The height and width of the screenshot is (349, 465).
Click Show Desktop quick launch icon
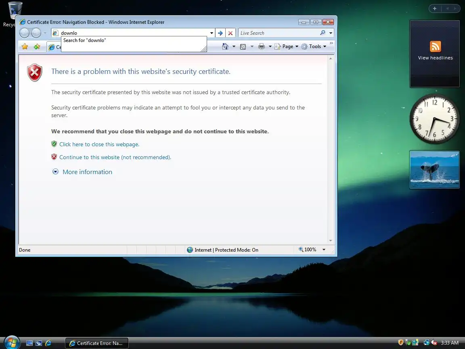click(x=29, y=343)
